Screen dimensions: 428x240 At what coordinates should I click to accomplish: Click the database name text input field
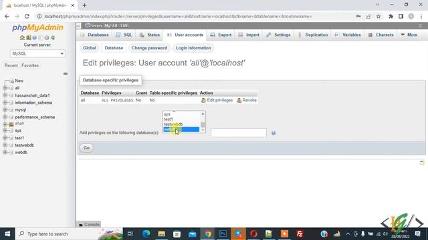point(239,133)
